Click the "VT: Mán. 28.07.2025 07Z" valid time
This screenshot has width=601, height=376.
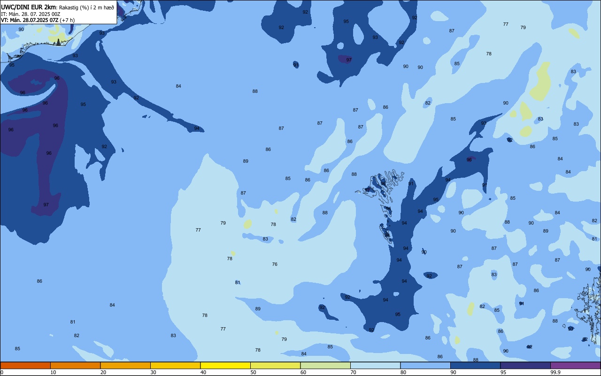point(30,20)
